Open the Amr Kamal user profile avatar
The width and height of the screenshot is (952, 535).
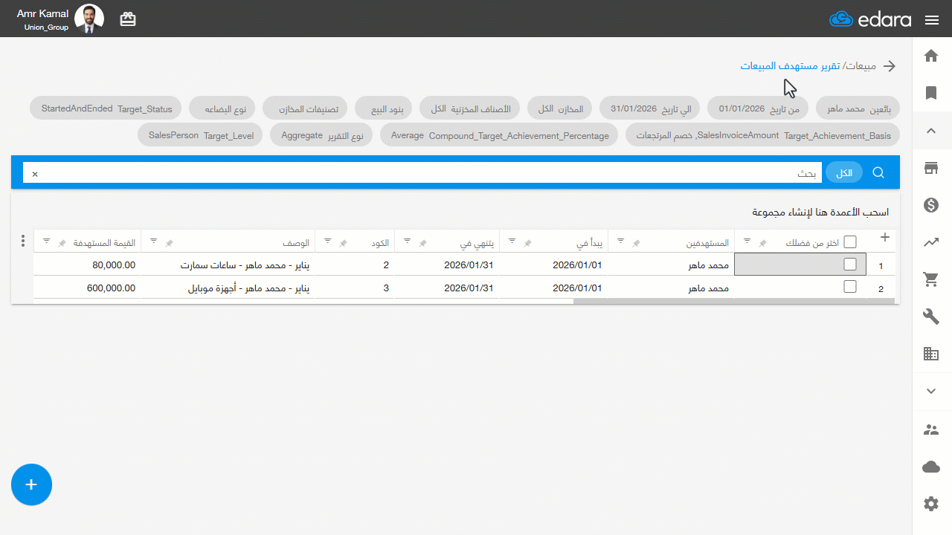pyautogui.click(x=89, y=19)
